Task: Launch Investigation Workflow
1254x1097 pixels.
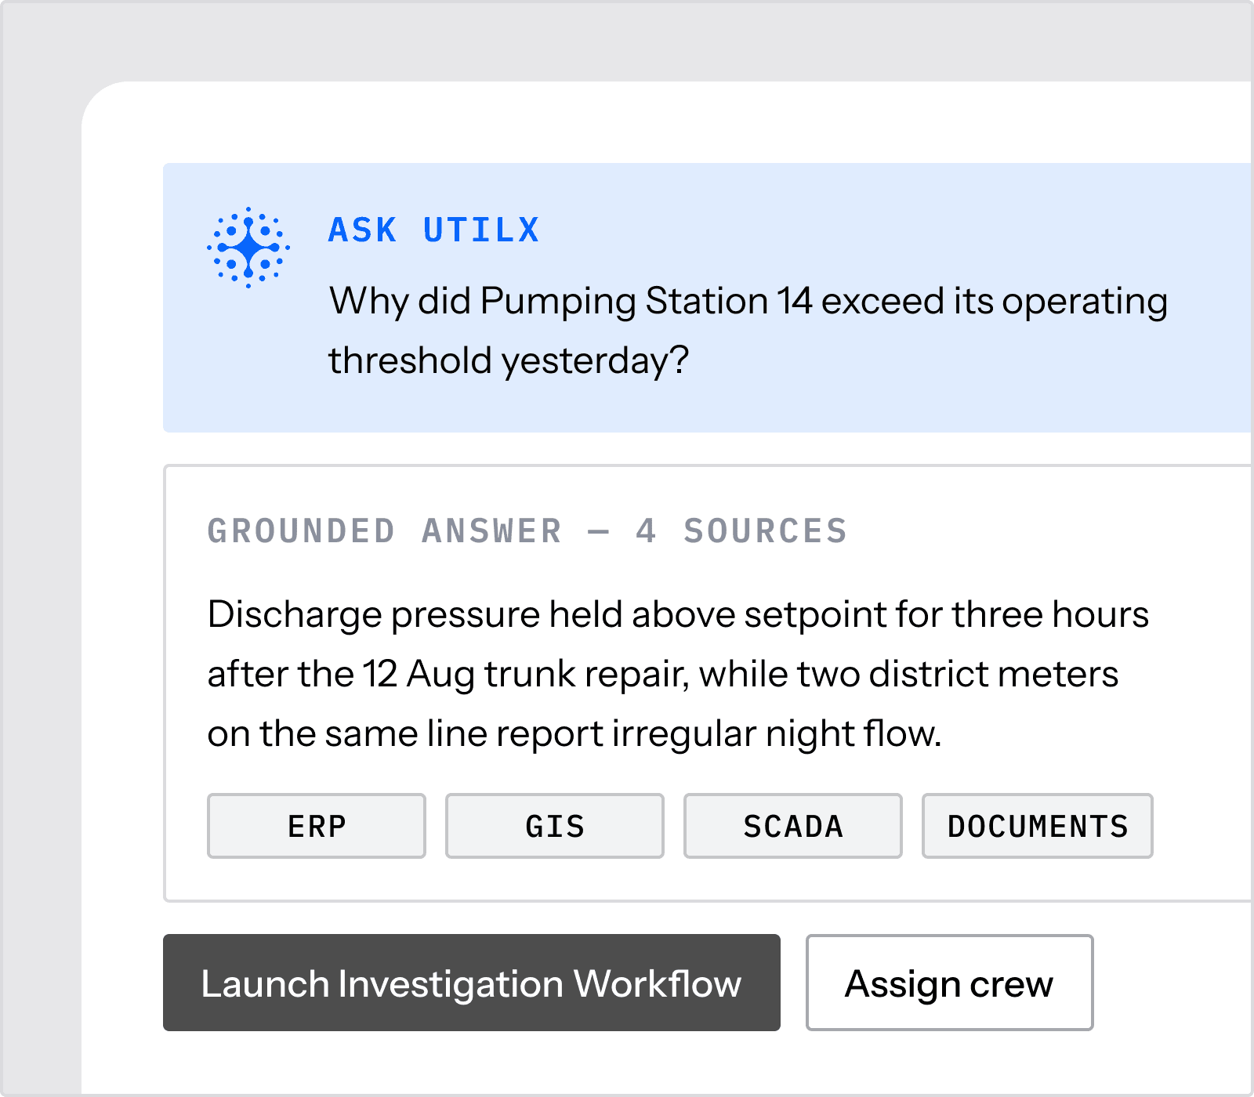Action: [x=472, y=983]
